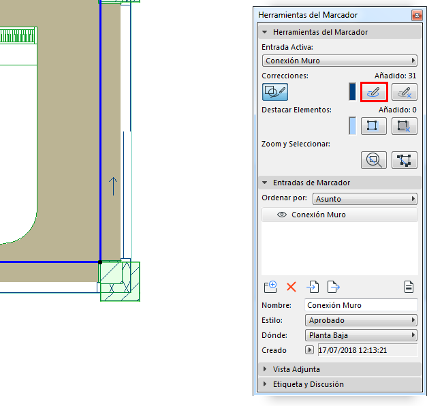Collapse the Entradas de Marcador section
Viewport: 427px width, 406px height.
click(x=264, y=183)
